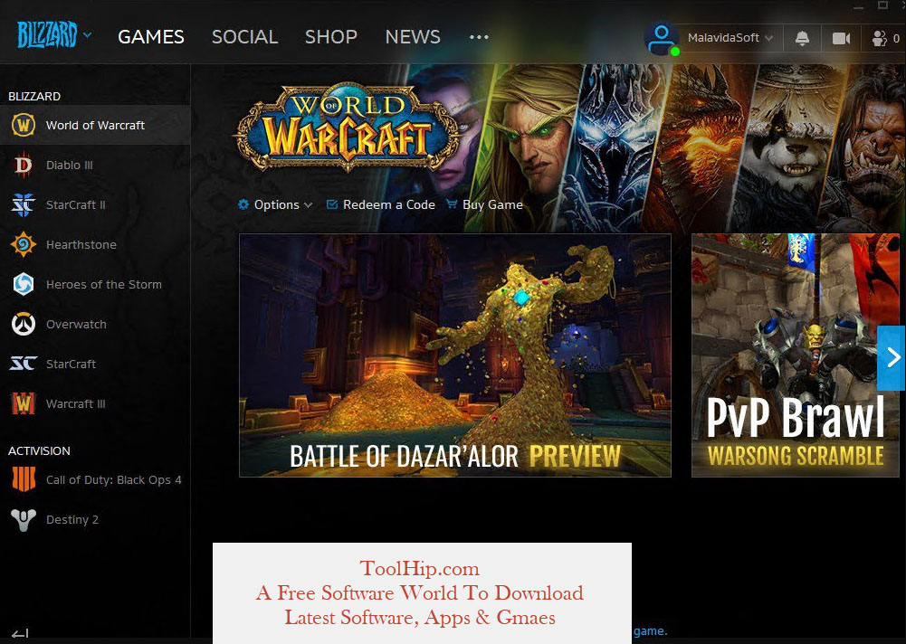Image resolution: width=906 pixels, height=644 pixels.
Task: Click the collapse sidebar arrow icon
Action: click(x=20, y=634)
